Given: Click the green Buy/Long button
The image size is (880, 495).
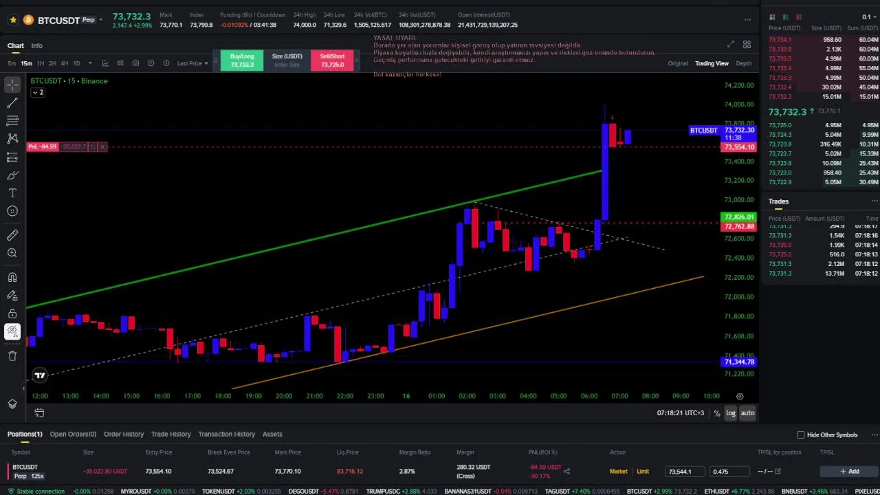Looking at the screenshot, I should (x=241, y=60).
